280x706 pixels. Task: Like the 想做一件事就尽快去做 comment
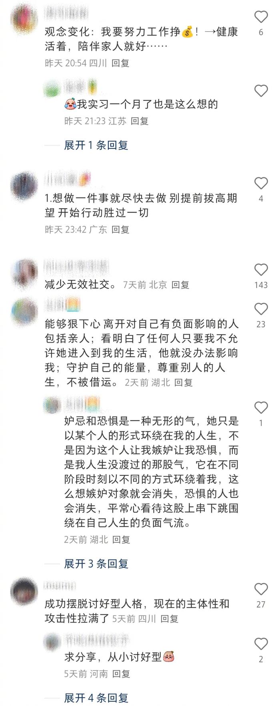click(261, 183)
